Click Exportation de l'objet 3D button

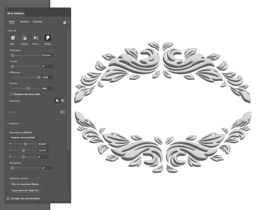tap(26, 191)
